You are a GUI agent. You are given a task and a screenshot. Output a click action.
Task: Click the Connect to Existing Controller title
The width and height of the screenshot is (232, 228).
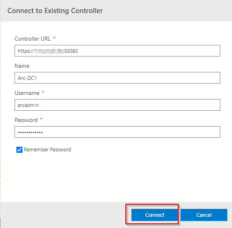[55, 11]
